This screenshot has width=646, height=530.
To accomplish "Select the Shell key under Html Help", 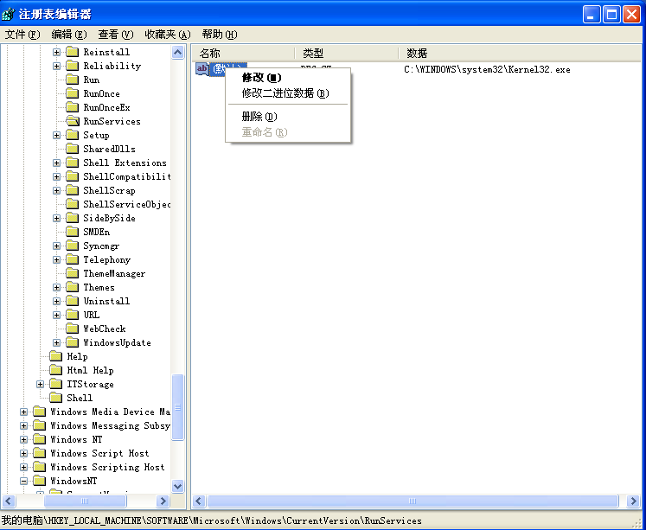I will click(x=80, y=398).
